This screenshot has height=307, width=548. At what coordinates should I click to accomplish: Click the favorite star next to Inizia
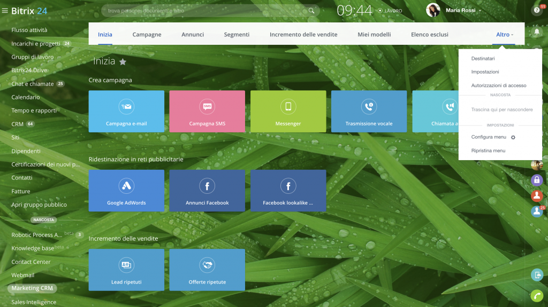[123, 62]
